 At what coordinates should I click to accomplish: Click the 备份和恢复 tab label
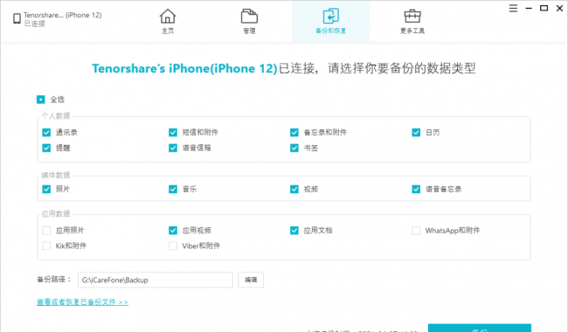click(330, 31)
